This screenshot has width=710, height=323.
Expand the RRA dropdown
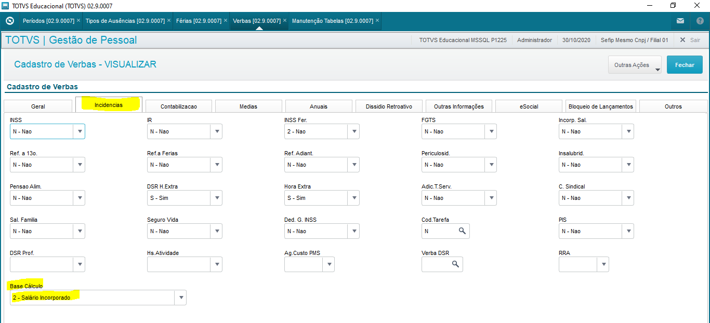point(603,264)
